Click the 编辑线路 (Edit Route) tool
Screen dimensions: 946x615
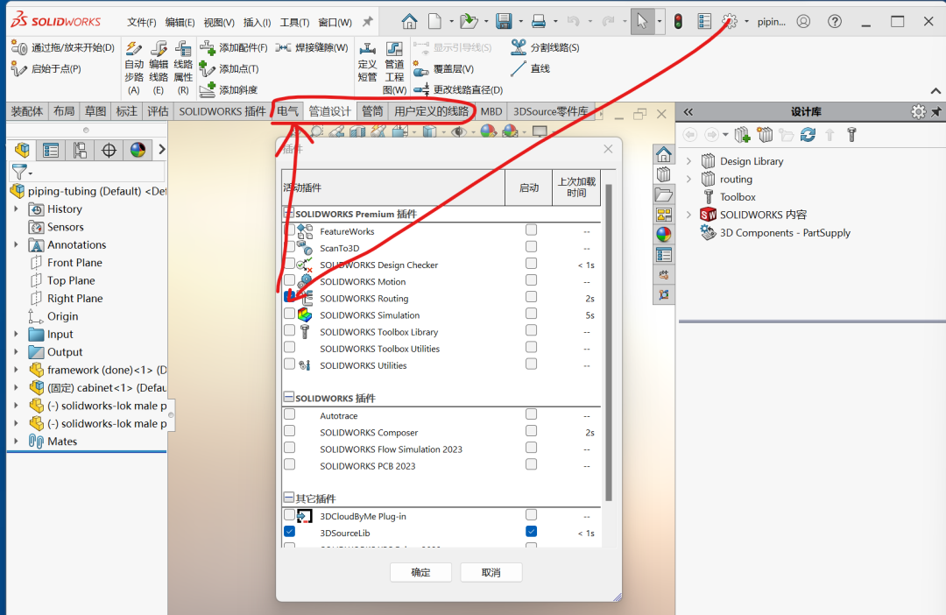point(159,67)
